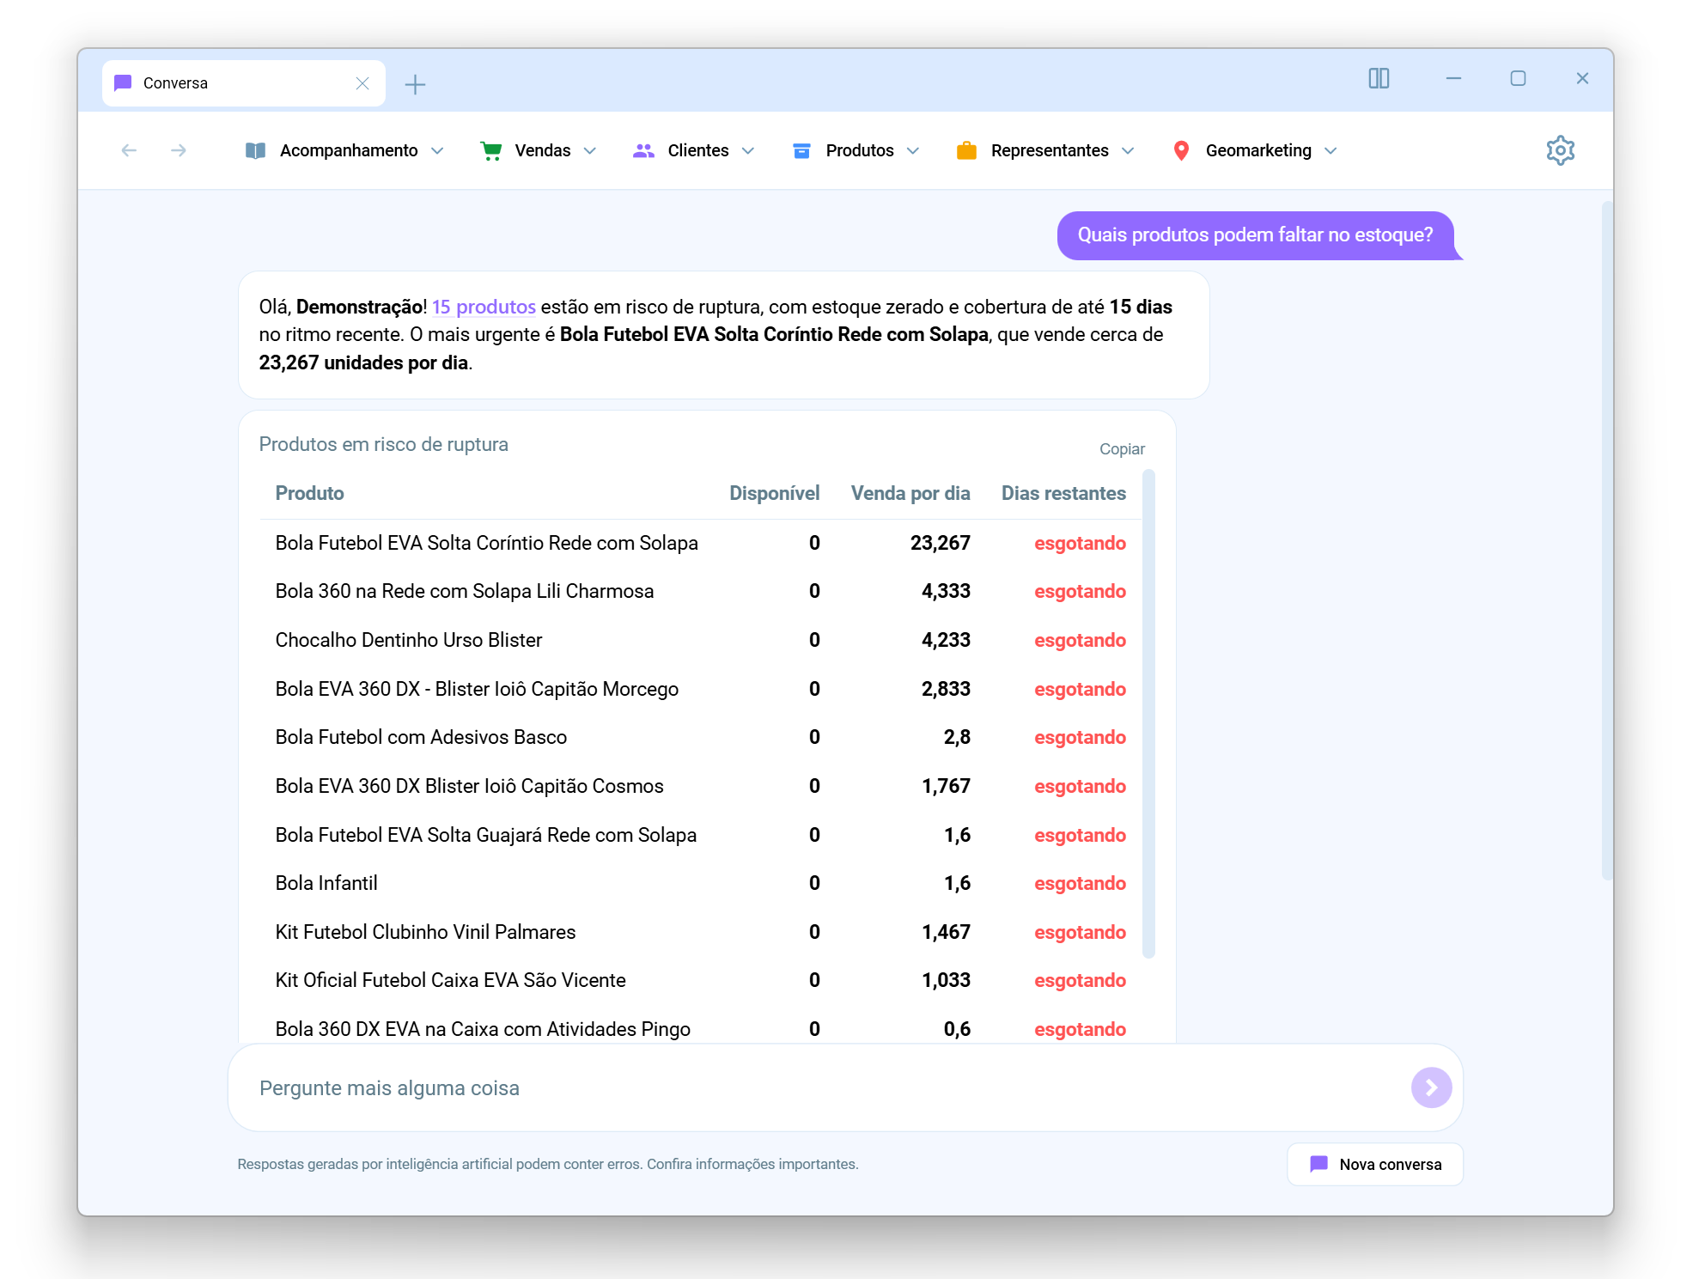Image resolution: width=1705 pixels, height=1279 pixels.
Task: Expand the Vendas dropdown chevron
Action: coord(589,151)
